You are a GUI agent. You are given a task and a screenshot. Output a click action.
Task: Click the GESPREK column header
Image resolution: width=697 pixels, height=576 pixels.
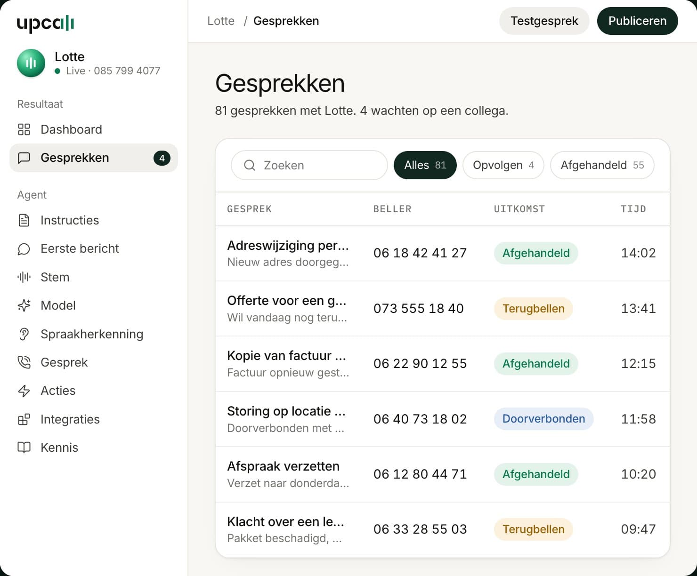pyautogui.click(x=250, y=209)
